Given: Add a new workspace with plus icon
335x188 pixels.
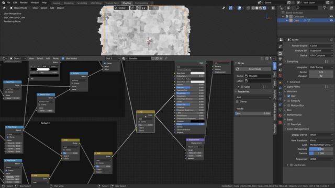Looking at the screenshot, I should (152, 3).
